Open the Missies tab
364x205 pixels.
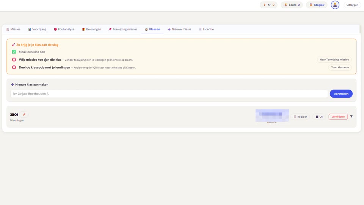point(14,29)
